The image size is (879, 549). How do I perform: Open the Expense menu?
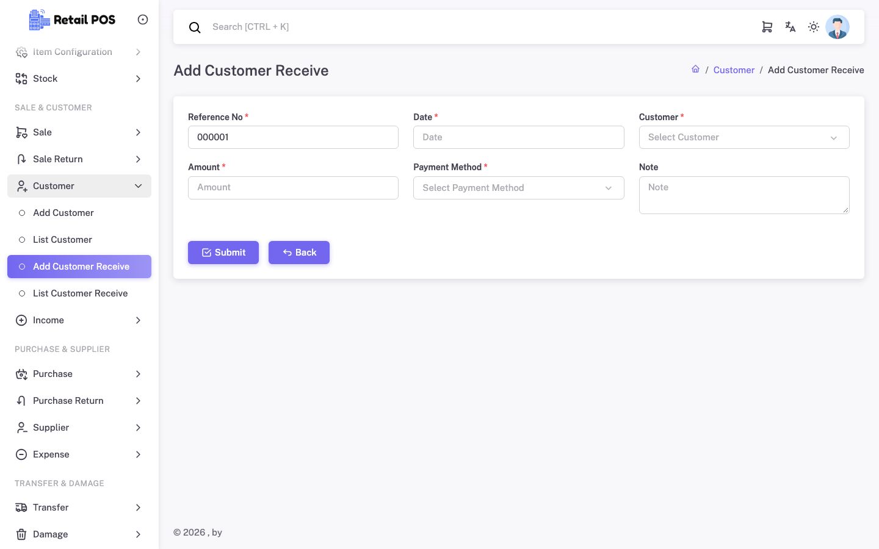click(x=79, y=454)
